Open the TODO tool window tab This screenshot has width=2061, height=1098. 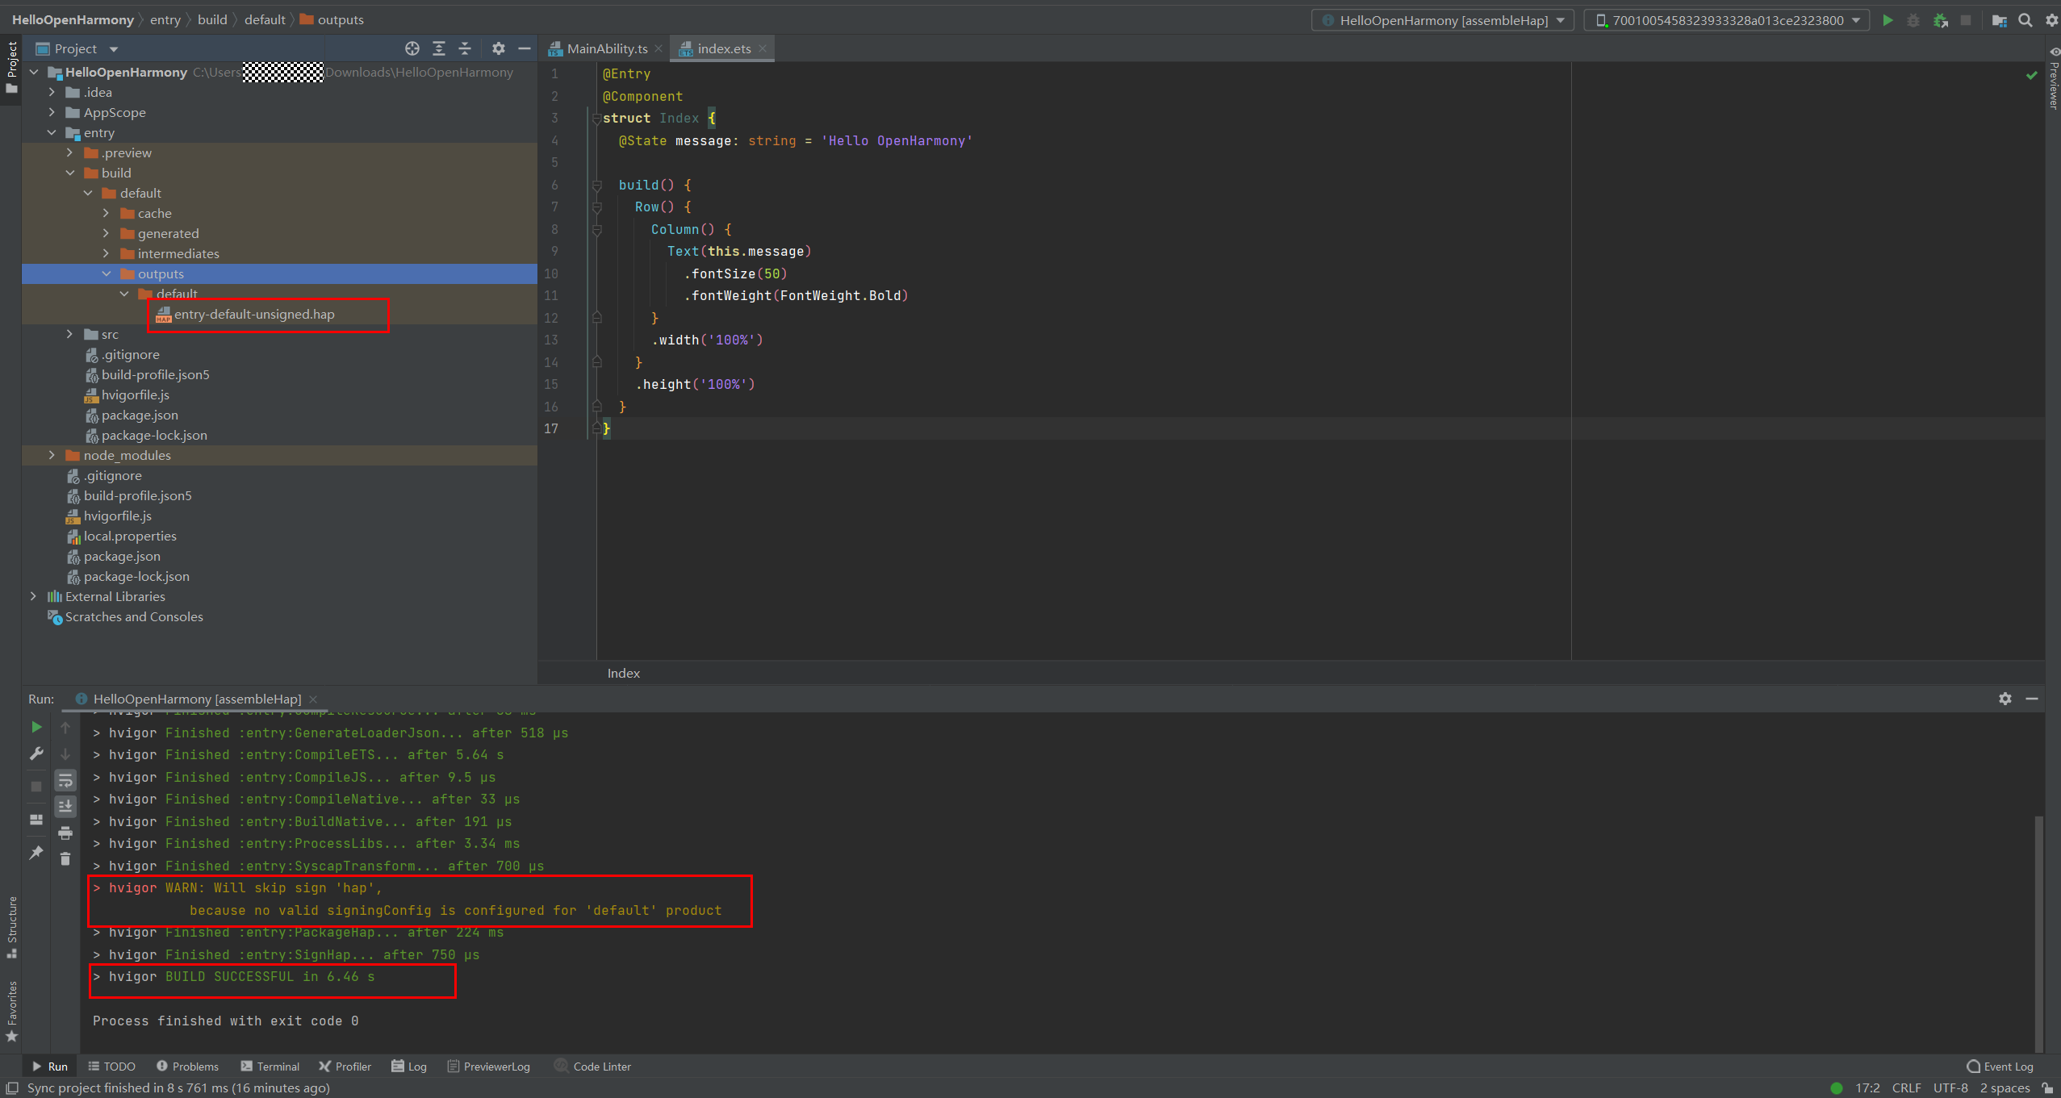(x=111, y=1067)
